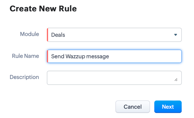This screenshot has height=118, width=194.
Task: Click empty middle area of Module dropdown
Action: pyautogui.click(x=116, y=35)
